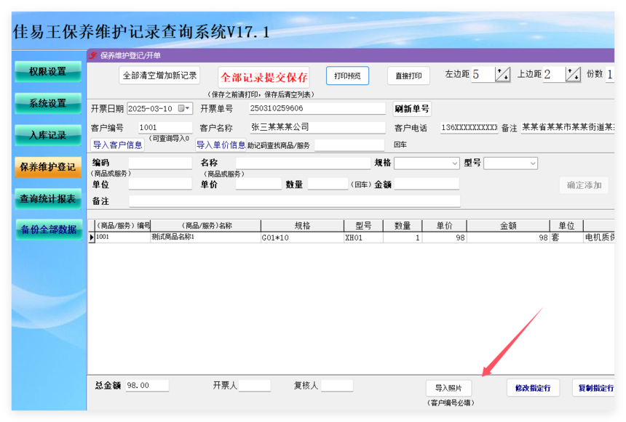Focus the 名称 (商品或服务) input

(303, 163)
